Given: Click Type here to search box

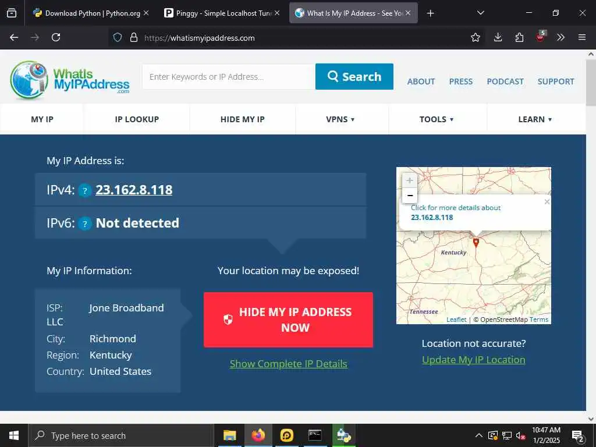Looking at the screenshot, I should [121, 435].
